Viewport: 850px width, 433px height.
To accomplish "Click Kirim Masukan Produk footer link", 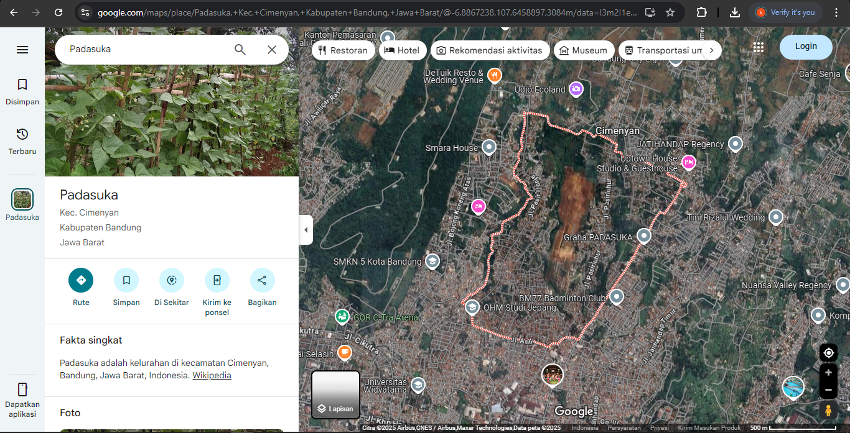I will [709, 428].
